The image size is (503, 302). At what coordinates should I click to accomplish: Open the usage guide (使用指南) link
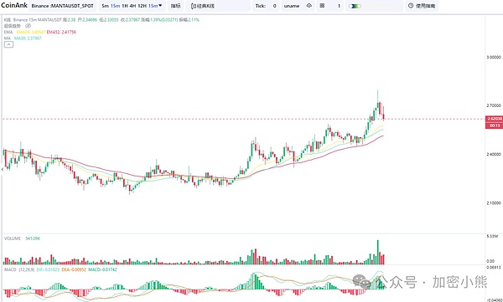425,6
